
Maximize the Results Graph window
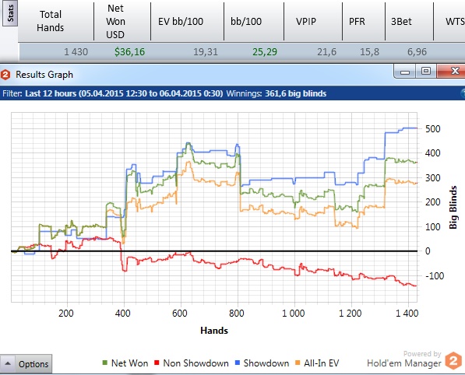point(426,72)
